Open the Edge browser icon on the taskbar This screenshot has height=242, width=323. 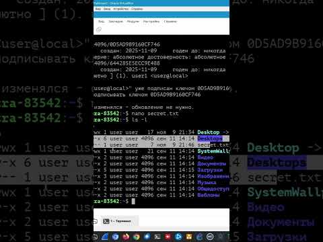pyautogui.click(x=199, y=237)
